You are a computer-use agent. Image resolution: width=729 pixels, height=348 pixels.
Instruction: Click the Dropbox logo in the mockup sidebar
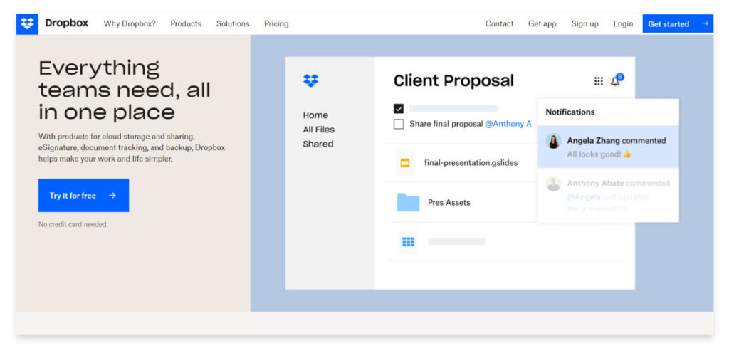(310, 80)
